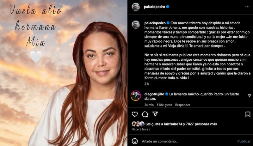Image resolution: width=253 pixels, height=146 pixels.
Task: Open palaciopedro username in header
Action: pos(155,7)
